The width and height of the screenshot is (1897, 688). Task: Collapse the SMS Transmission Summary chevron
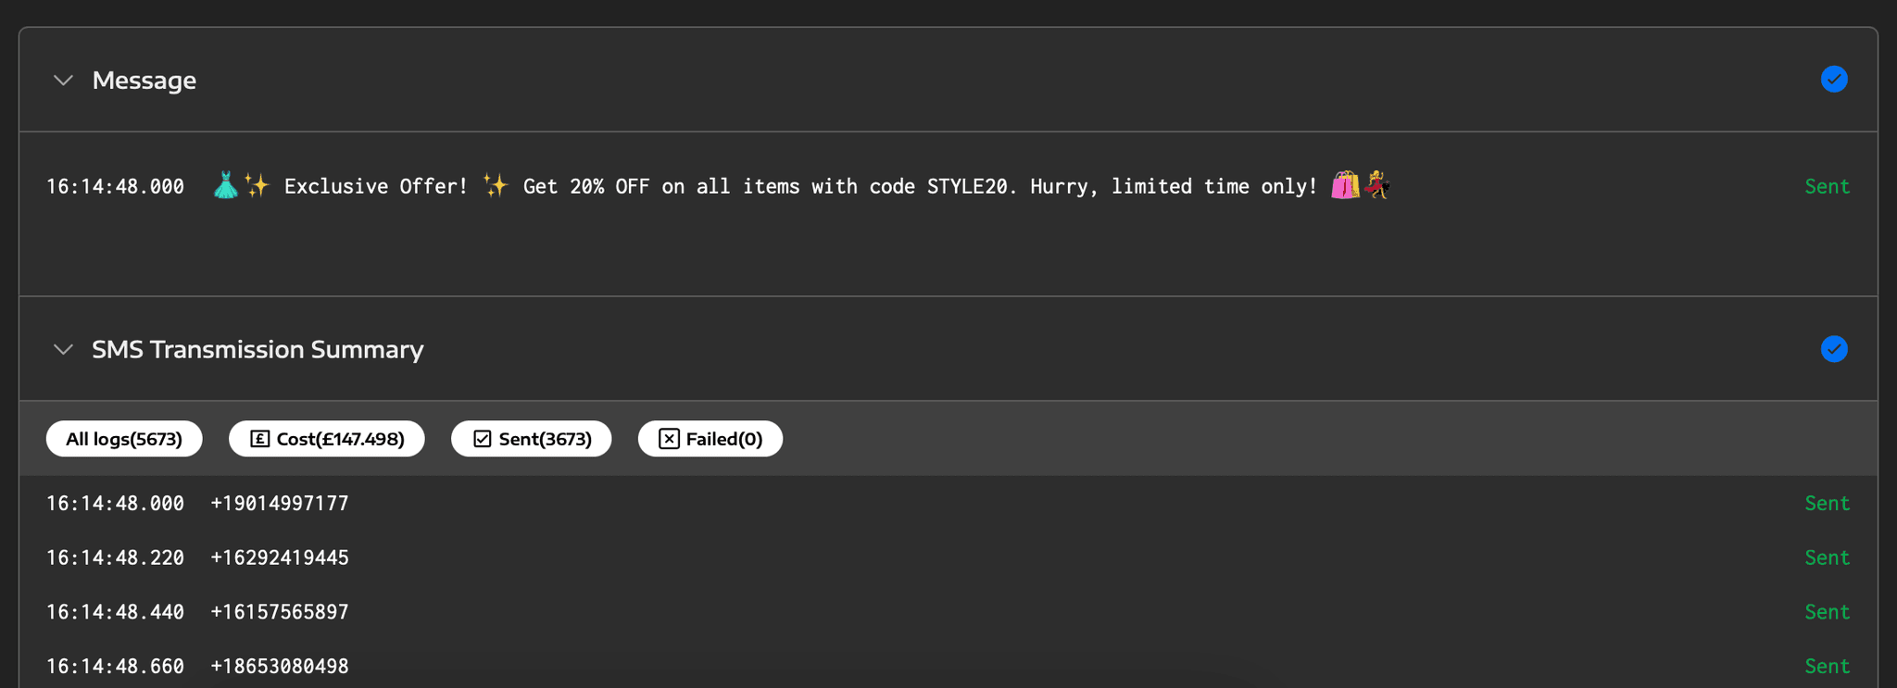(x=63, y=350)
